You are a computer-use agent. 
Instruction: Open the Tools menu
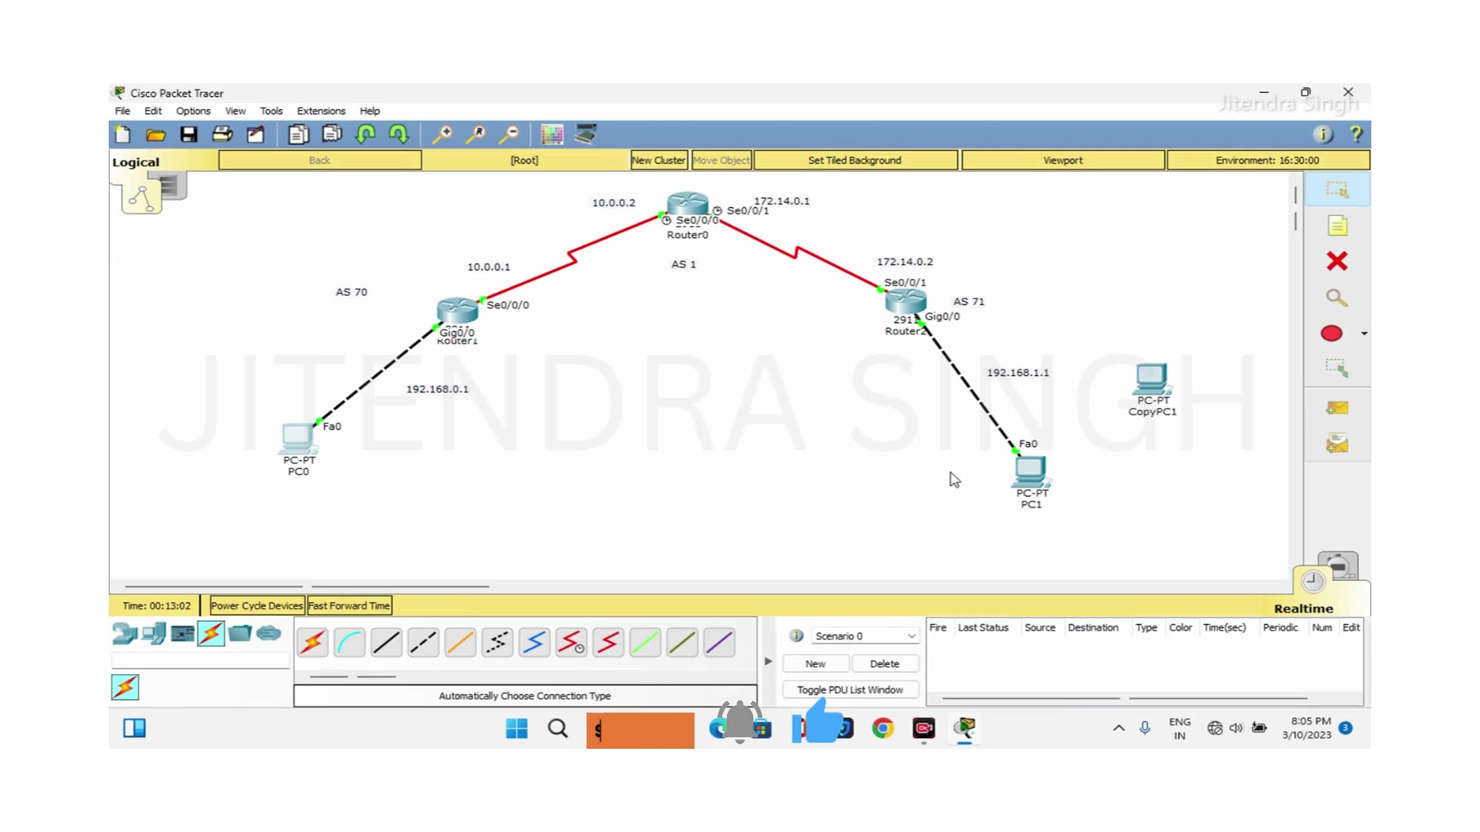(271, 110)
